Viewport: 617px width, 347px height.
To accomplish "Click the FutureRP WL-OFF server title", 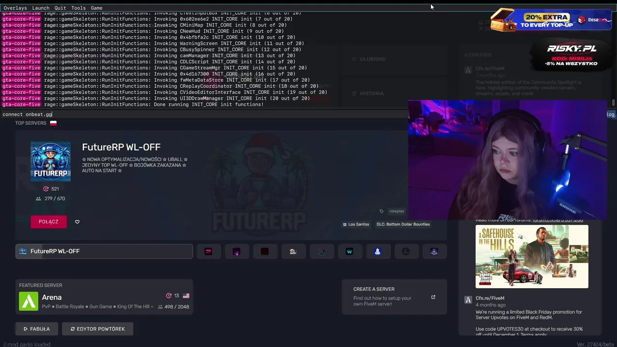I will [x=121, y=147].
